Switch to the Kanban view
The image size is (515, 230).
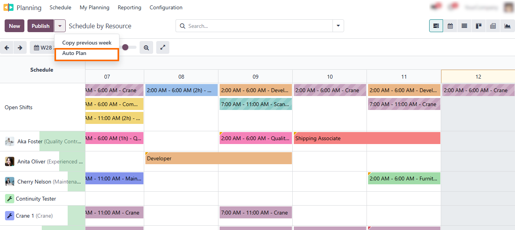click(x=478, y=26)
